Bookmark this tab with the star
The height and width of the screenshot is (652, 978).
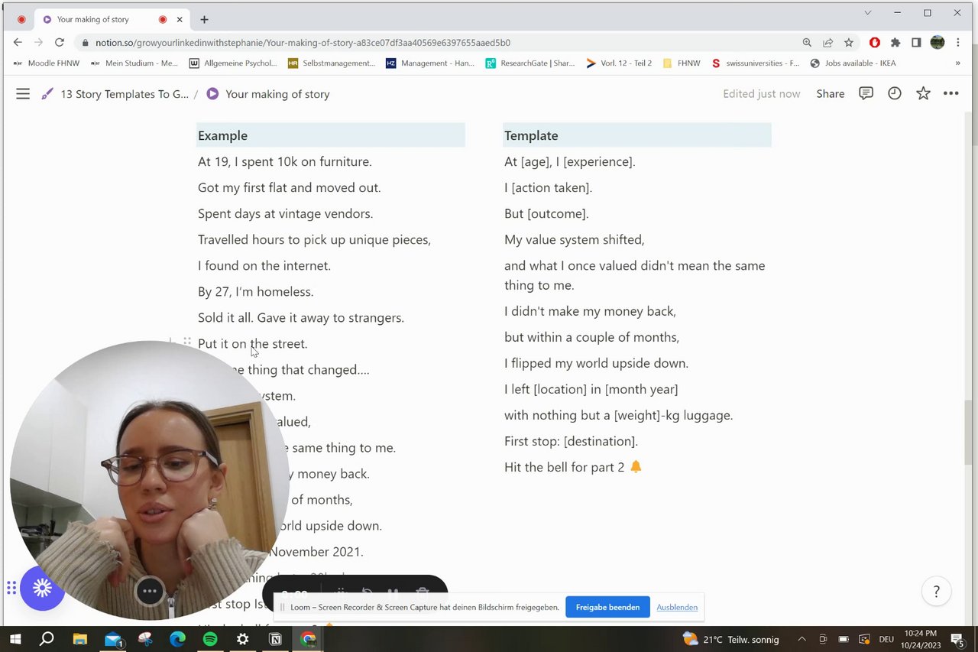coord(848,43)
